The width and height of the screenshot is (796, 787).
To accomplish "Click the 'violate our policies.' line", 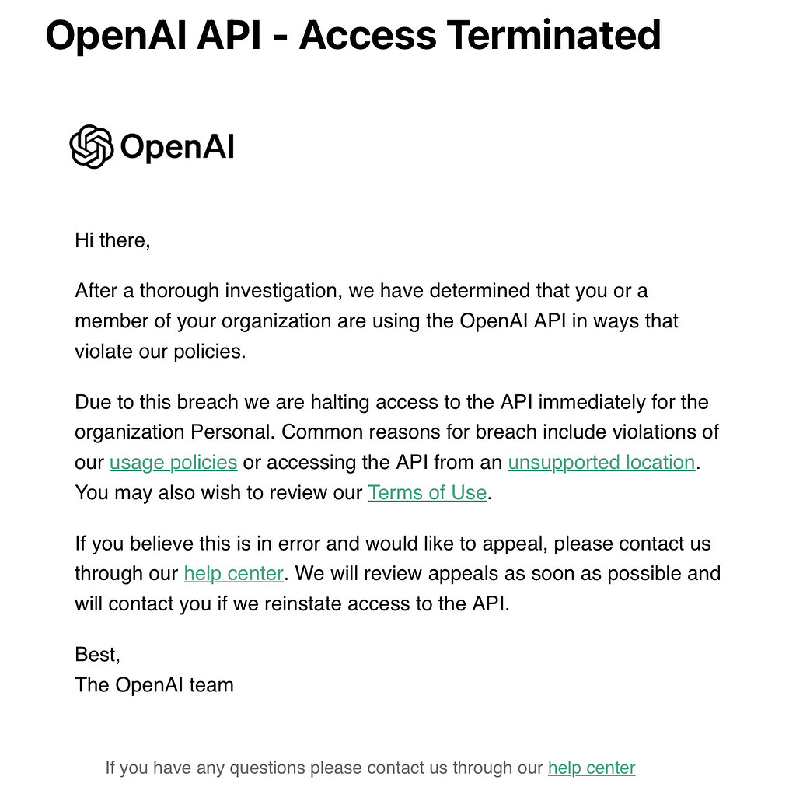I will tap(160, 352).
